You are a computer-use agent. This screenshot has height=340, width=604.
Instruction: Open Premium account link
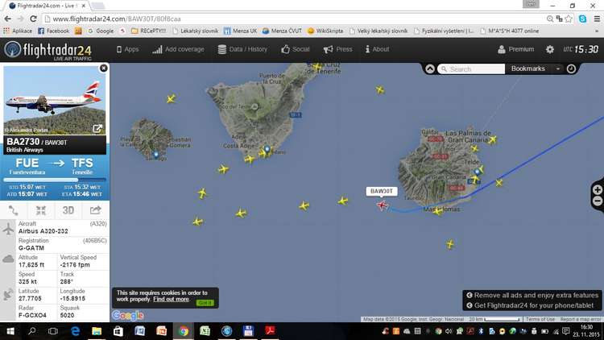click(x=515, y=49)
